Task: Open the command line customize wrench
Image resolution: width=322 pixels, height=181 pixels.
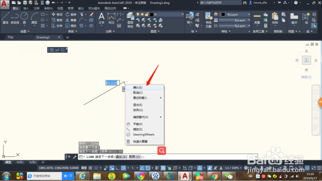Action: point(75,157)
